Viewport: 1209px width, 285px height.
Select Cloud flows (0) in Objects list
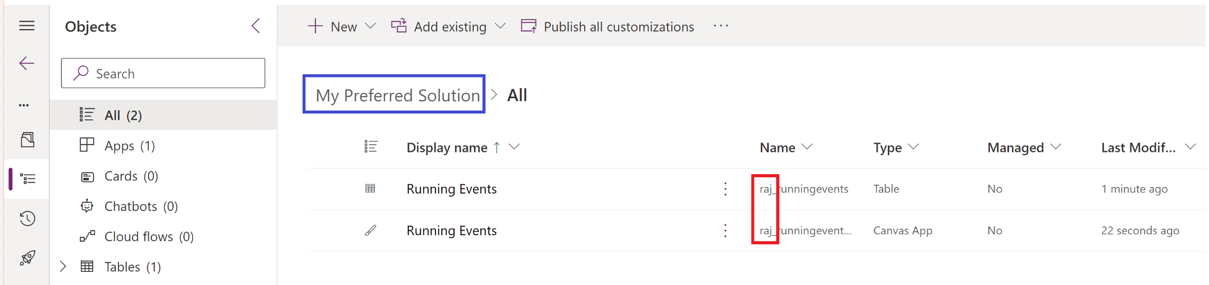click(x=149, y=236)
